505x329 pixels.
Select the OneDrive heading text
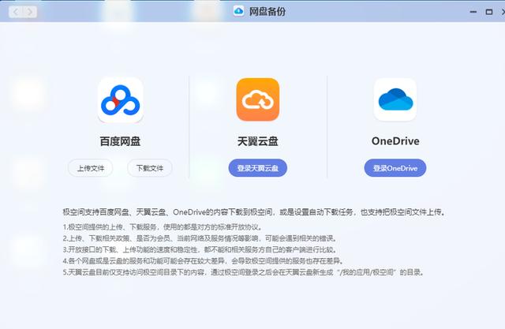click(395, 141)
